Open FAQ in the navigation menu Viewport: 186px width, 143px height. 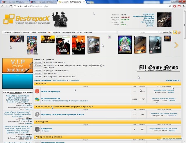click(49, 32)
